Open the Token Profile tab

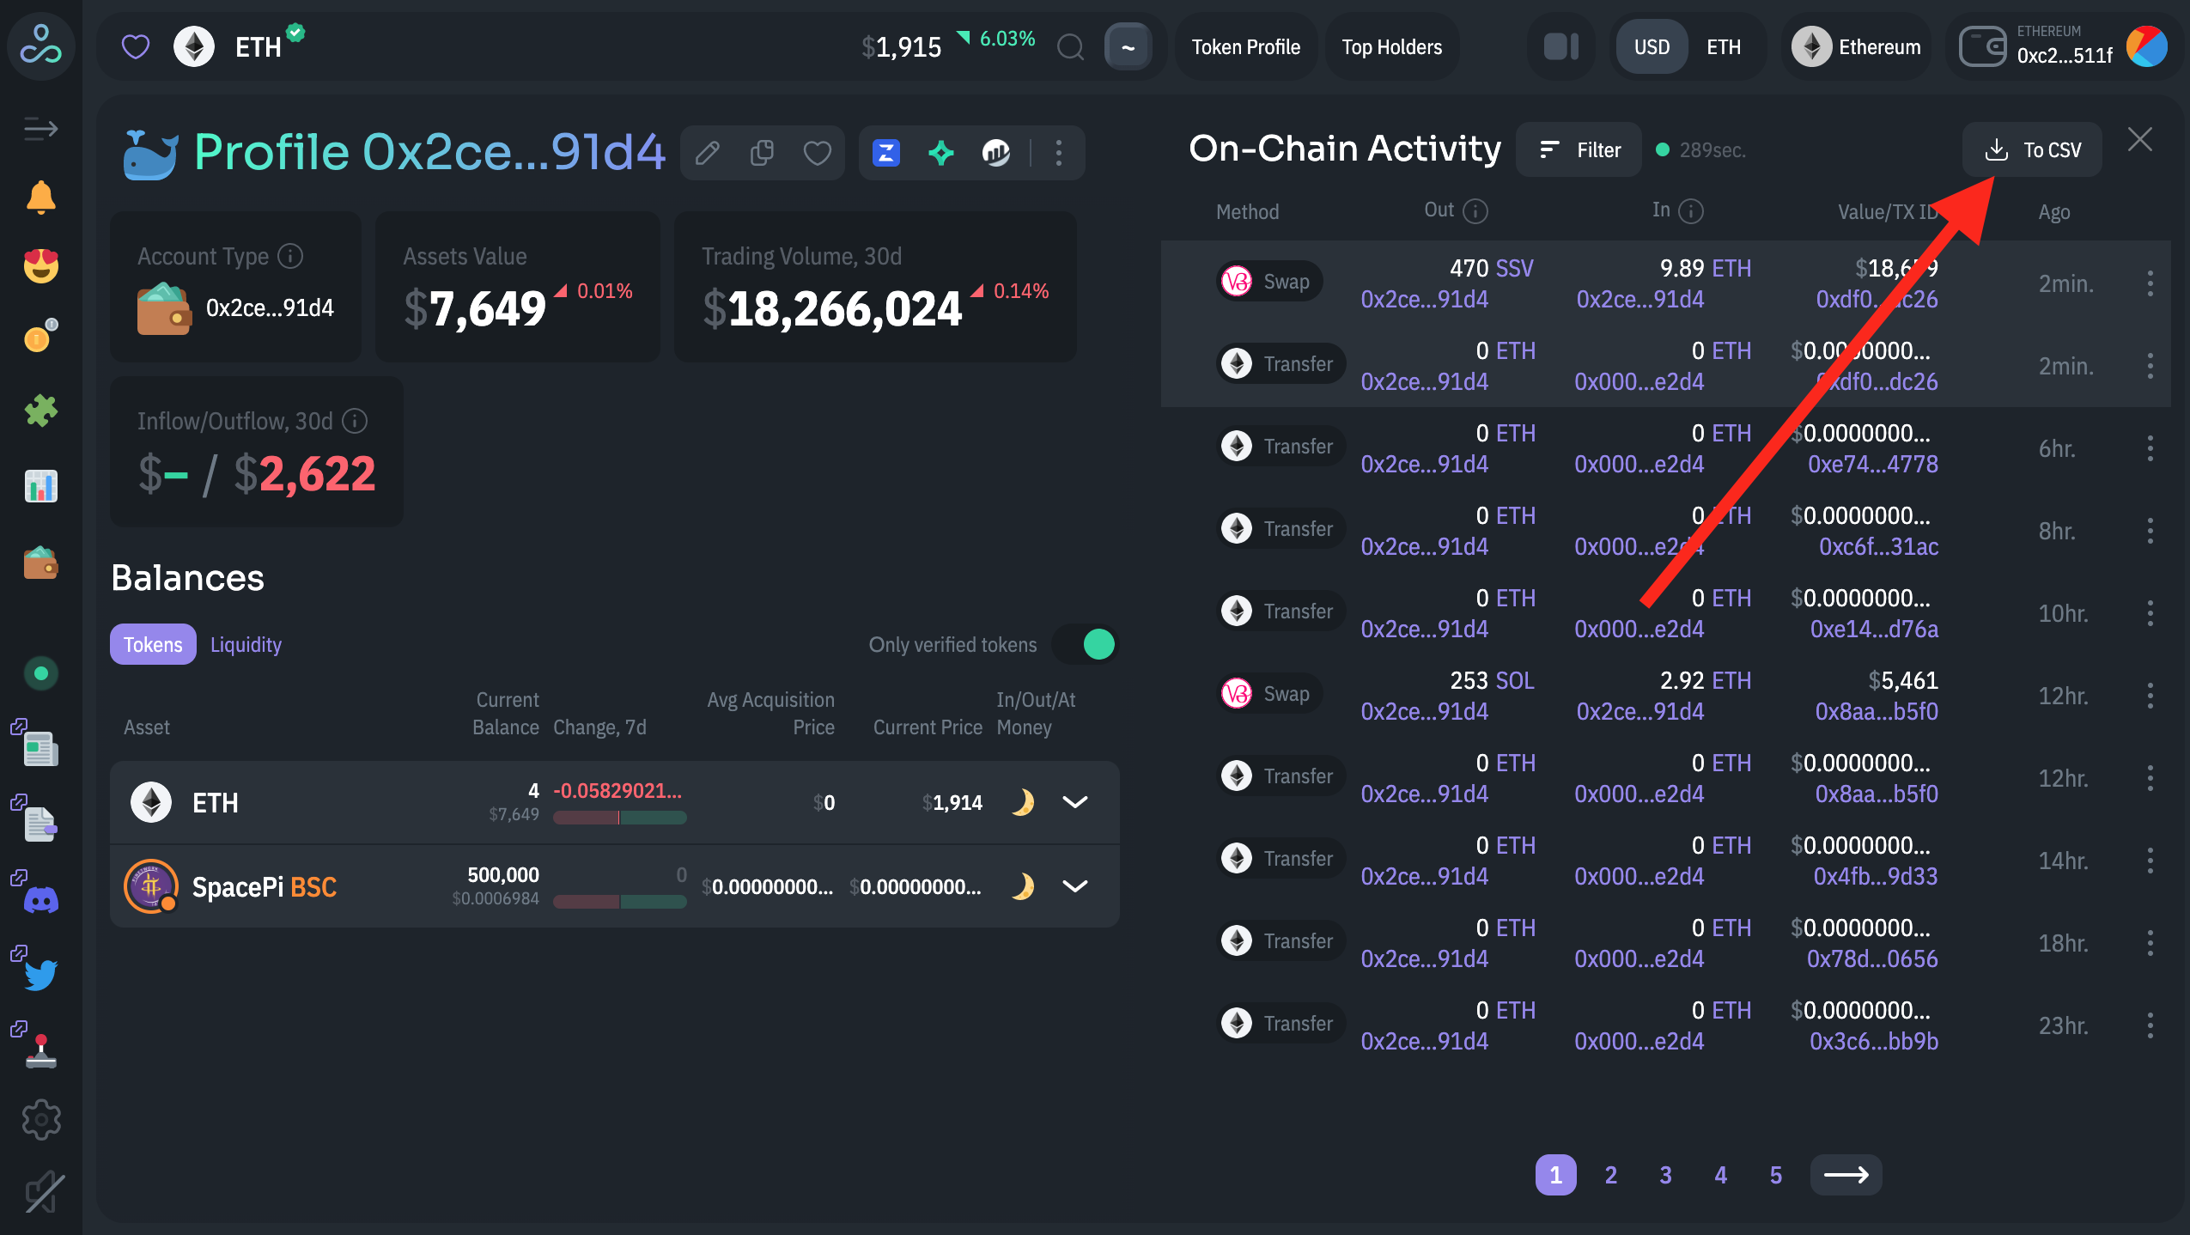click(1245, 47)
